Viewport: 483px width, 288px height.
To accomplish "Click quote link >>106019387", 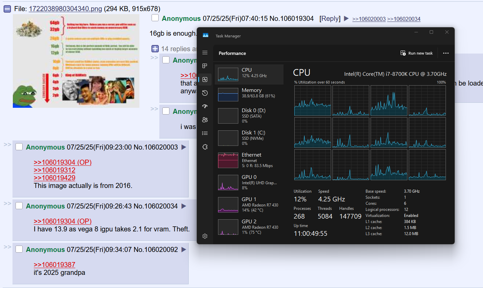I will coord(54,265).
